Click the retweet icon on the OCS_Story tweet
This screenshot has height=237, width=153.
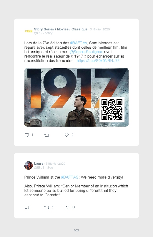[46, 135]
